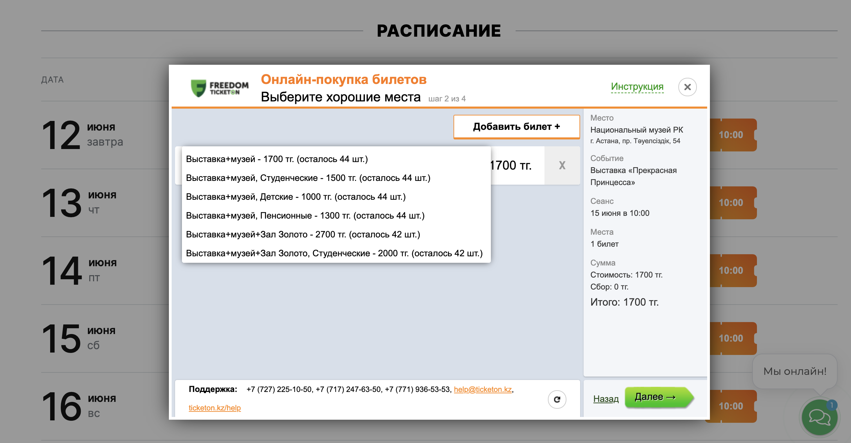
Task: Open help@ticketon.kz email link
Action: point(483,390)
